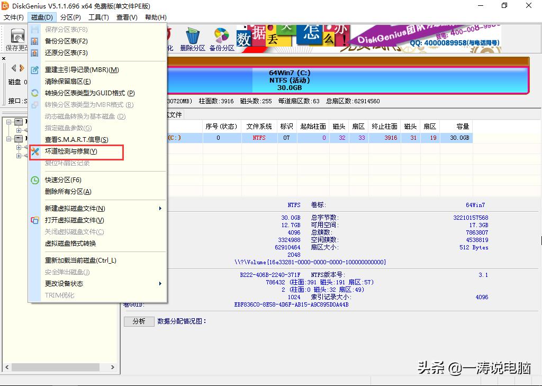Viewport: 542px width, 386px height.
Task: Click the pencil icon beside 重建主引导记录(MBR)
Action: [x=34, y=69]
